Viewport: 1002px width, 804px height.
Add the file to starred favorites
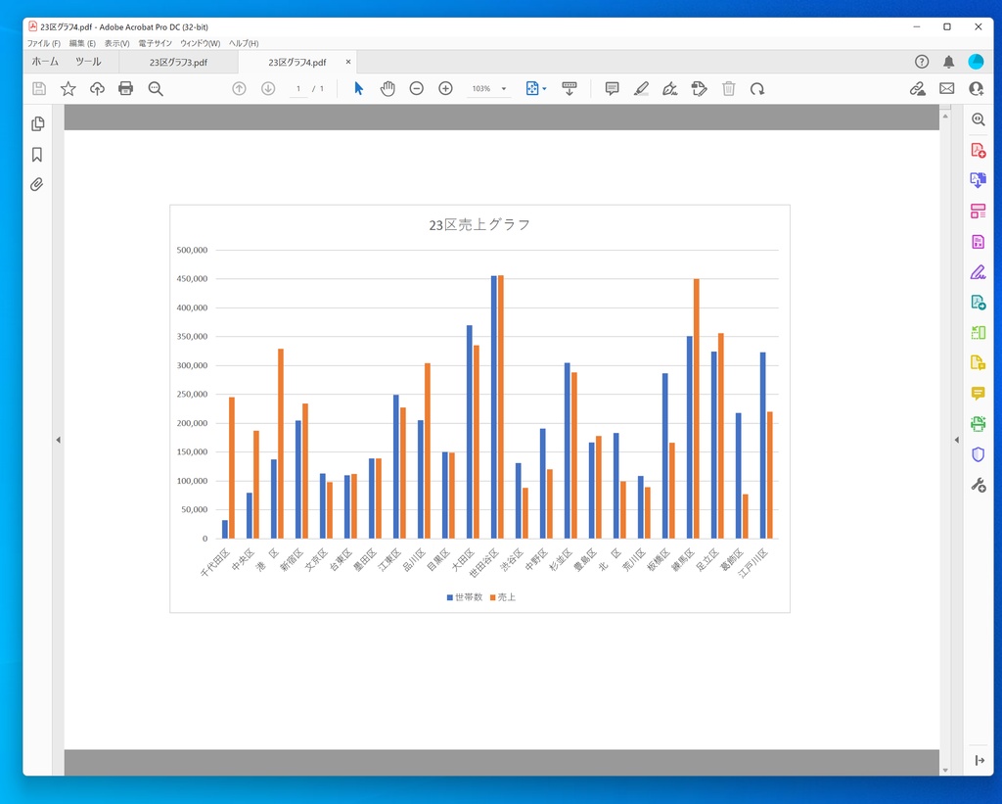coord(68,89)
